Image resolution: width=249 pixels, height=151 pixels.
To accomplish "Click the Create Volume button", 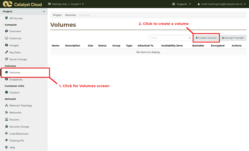I will point(206,38).
